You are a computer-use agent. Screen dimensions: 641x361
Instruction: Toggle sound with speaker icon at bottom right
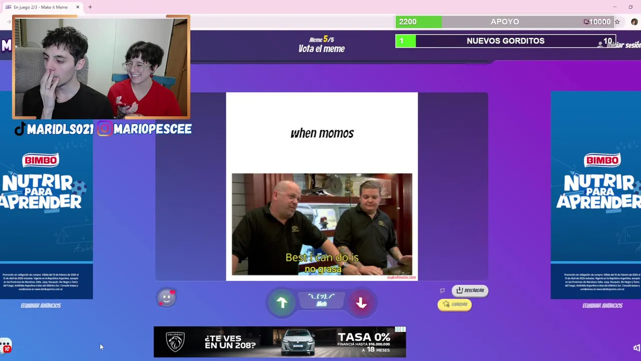[x=636, y=347]
